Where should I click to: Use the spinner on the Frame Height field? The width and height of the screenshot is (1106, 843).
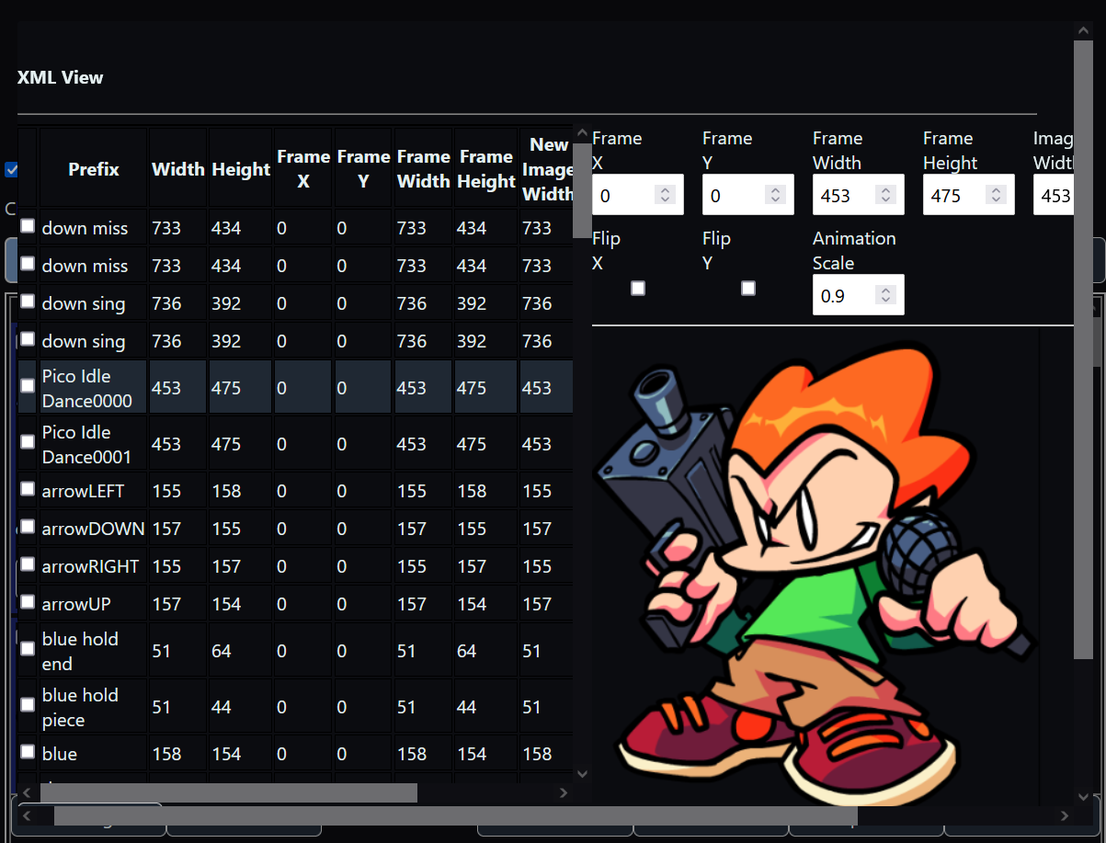coord(996,195)
